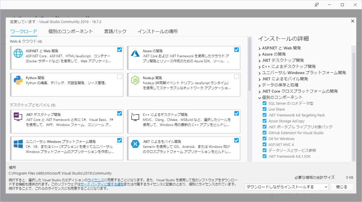This screenshot has height=202, width=362.
Task: Uncheck ユニバーサル Windows プラットフォーム開発 checkbox
Action: click(x=119, y=140)
